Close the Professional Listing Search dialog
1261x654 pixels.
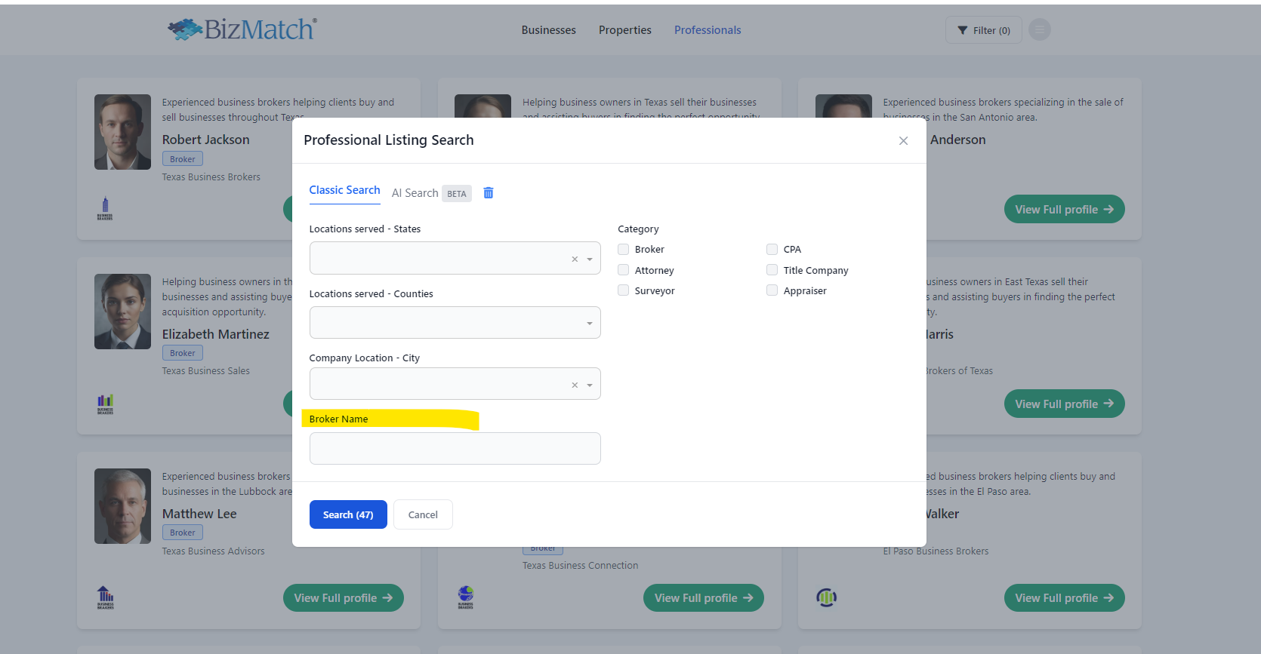click(x=903, y=141)
